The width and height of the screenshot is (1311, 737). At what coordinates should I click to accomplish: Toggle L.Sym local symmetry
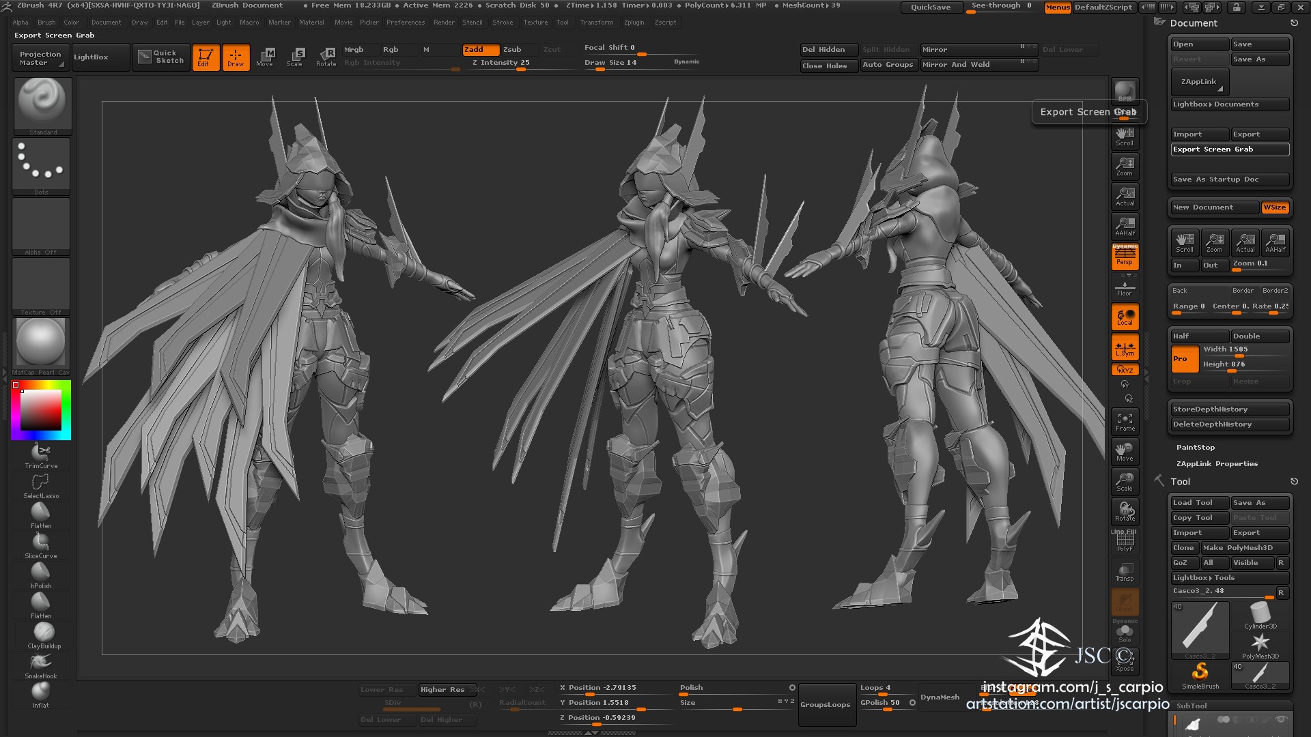pos(1125,347)
